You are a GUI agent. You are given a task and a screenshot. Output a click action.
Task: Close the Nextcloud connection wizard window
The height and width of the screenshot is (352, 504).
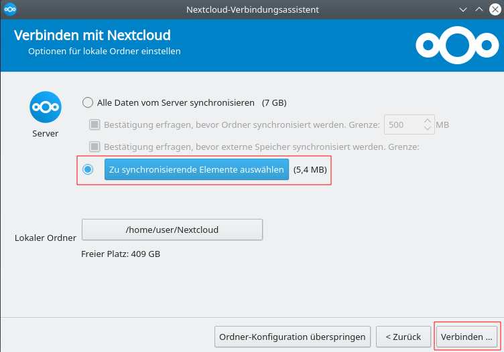coord(495,9)
